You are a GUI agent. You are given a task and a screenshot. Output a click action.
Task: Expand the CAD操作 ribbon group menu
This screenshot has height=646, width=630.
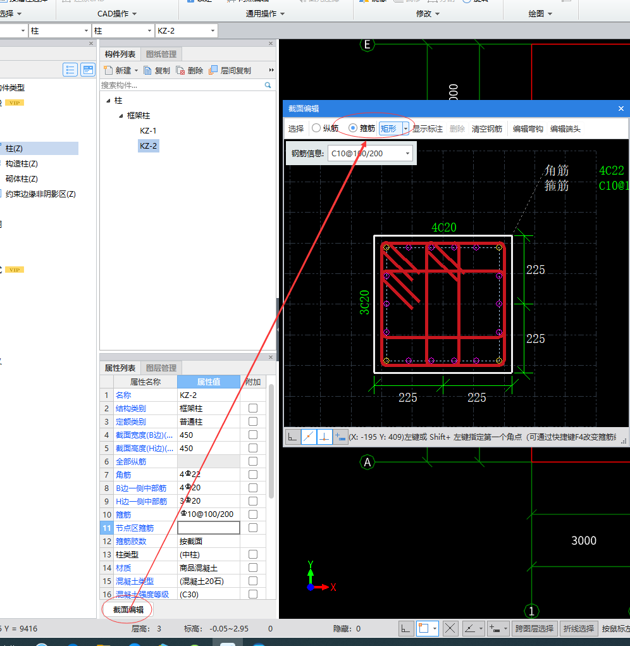pyautogui.click(x=117, y=13)
